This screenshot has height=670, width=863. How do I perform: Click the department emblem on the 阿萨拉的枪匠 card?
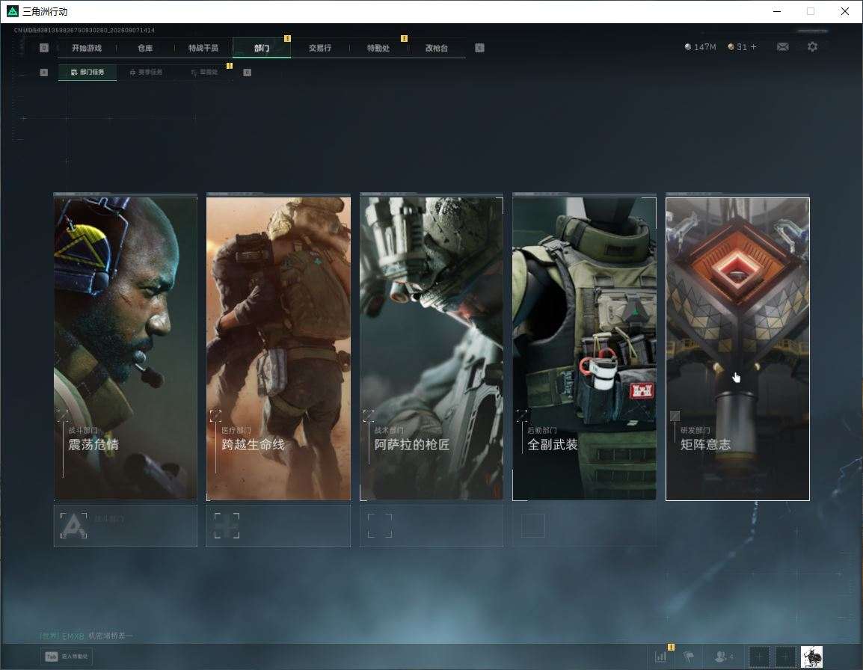pyautogui.click(x=369, y=416)
